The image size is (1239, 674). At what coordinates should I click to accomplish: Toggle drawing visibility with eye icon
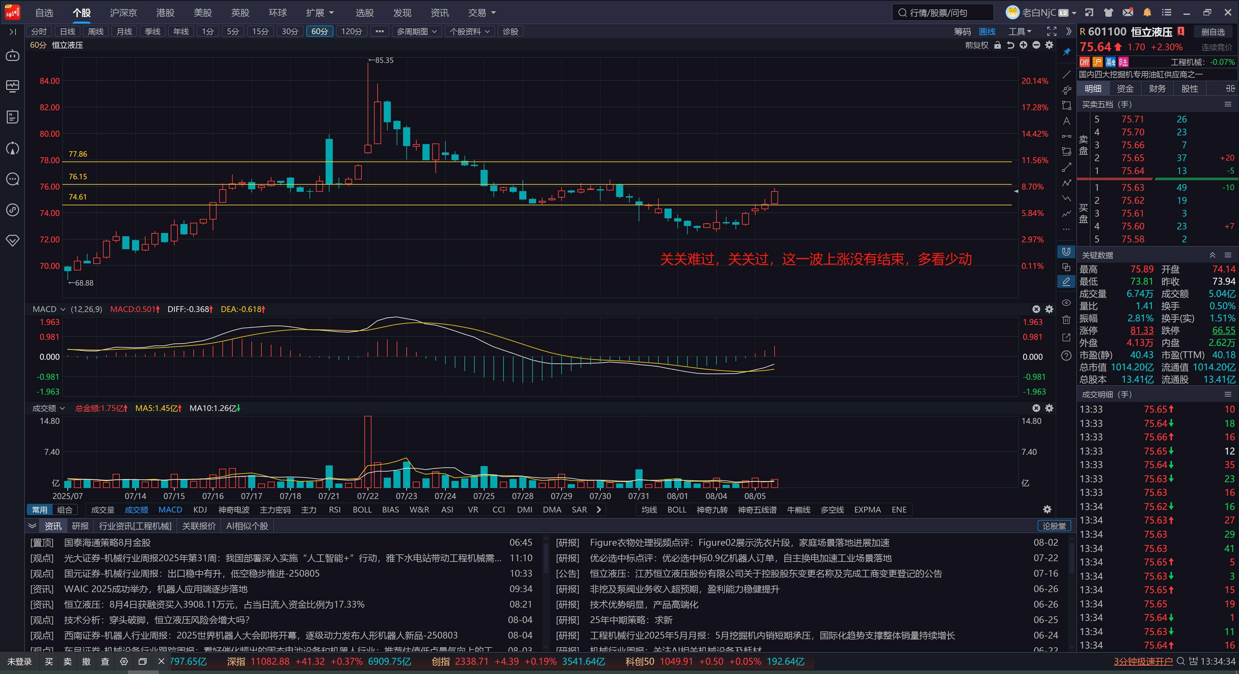point(1066,303)
